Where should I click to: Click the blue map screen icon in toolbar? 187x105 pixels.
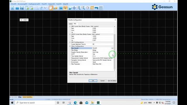(61, 8)
